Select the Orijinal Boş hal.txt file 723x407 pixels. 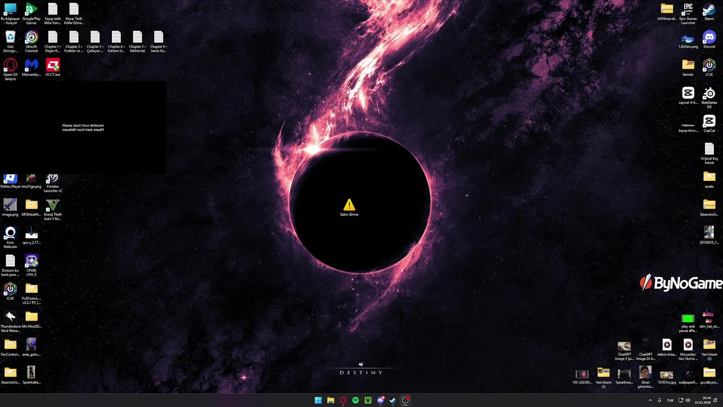(709, 149)
